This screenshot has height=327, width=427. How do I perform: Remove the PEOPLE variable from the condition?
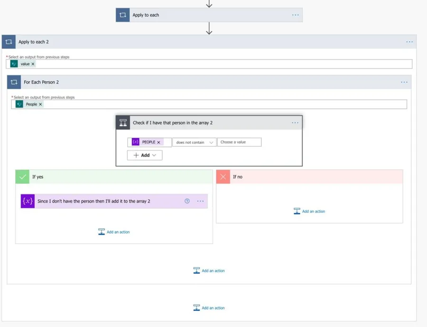point(158,142)
